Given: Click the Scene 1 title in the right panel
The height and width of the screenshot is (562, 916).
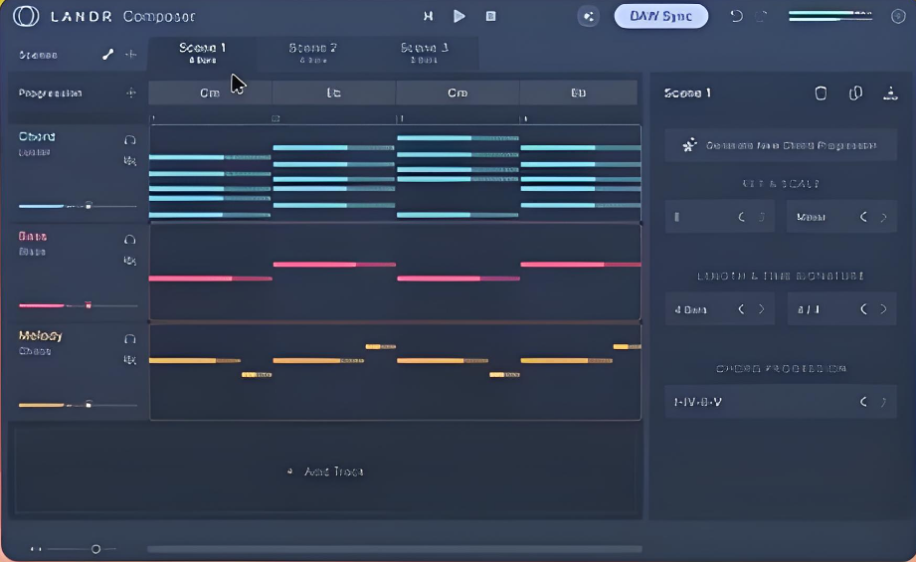Looking at the screenshot, I should tap(687, 94).
